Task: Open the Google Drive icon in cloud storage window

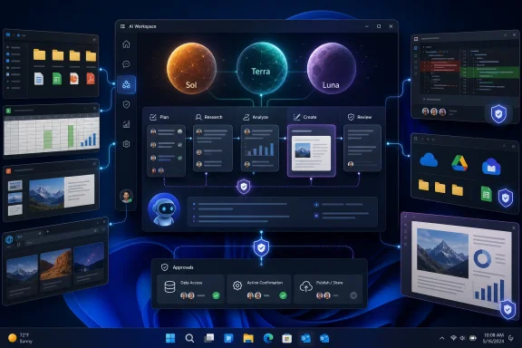Action: click(x=459, y=163)
